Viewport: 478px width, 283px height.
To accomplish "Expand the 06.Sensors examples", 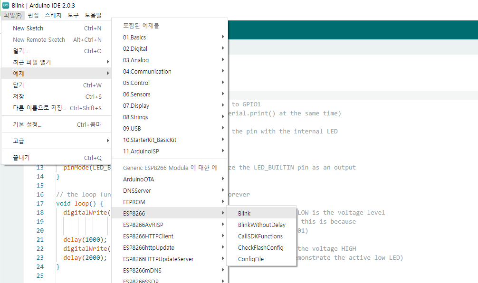I will (170, 94).
